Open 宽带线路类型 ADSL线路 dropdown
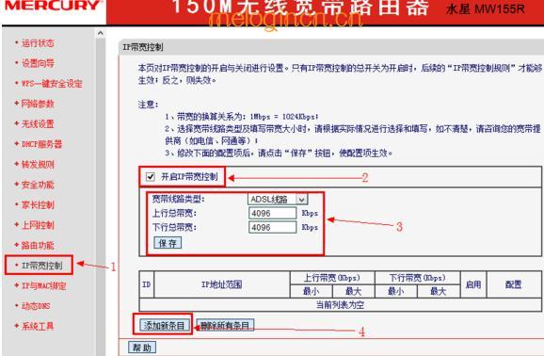The image size is (544, 356). [278, 199]
